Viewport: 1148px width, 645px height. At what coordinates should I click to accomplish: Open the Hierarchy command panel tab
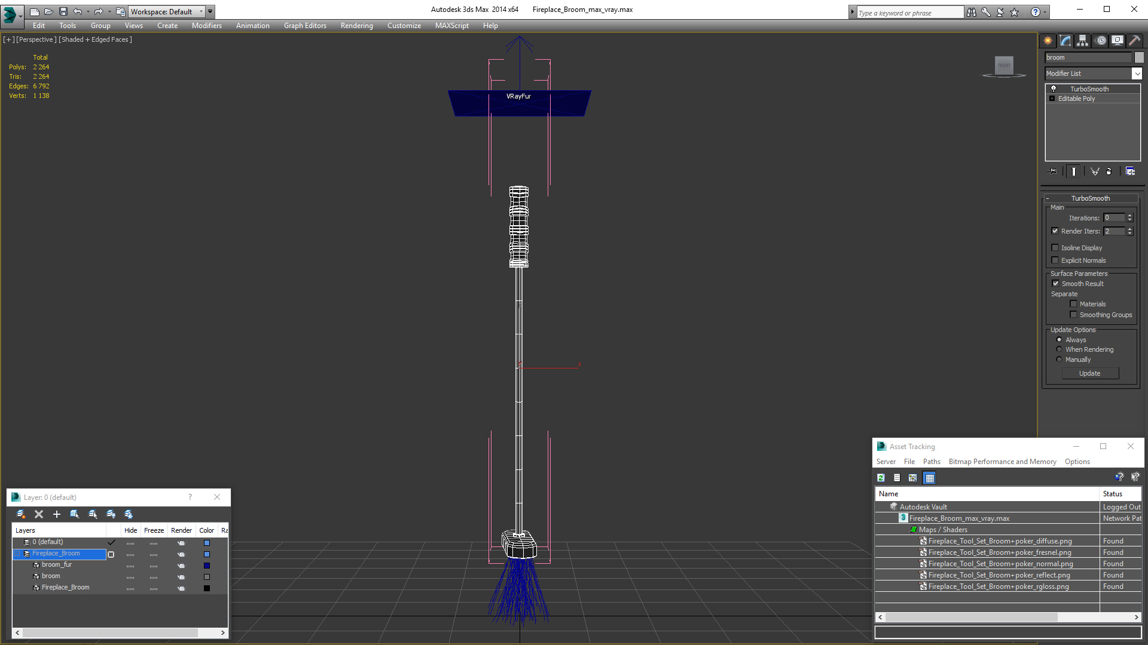tap(1082, 41)
